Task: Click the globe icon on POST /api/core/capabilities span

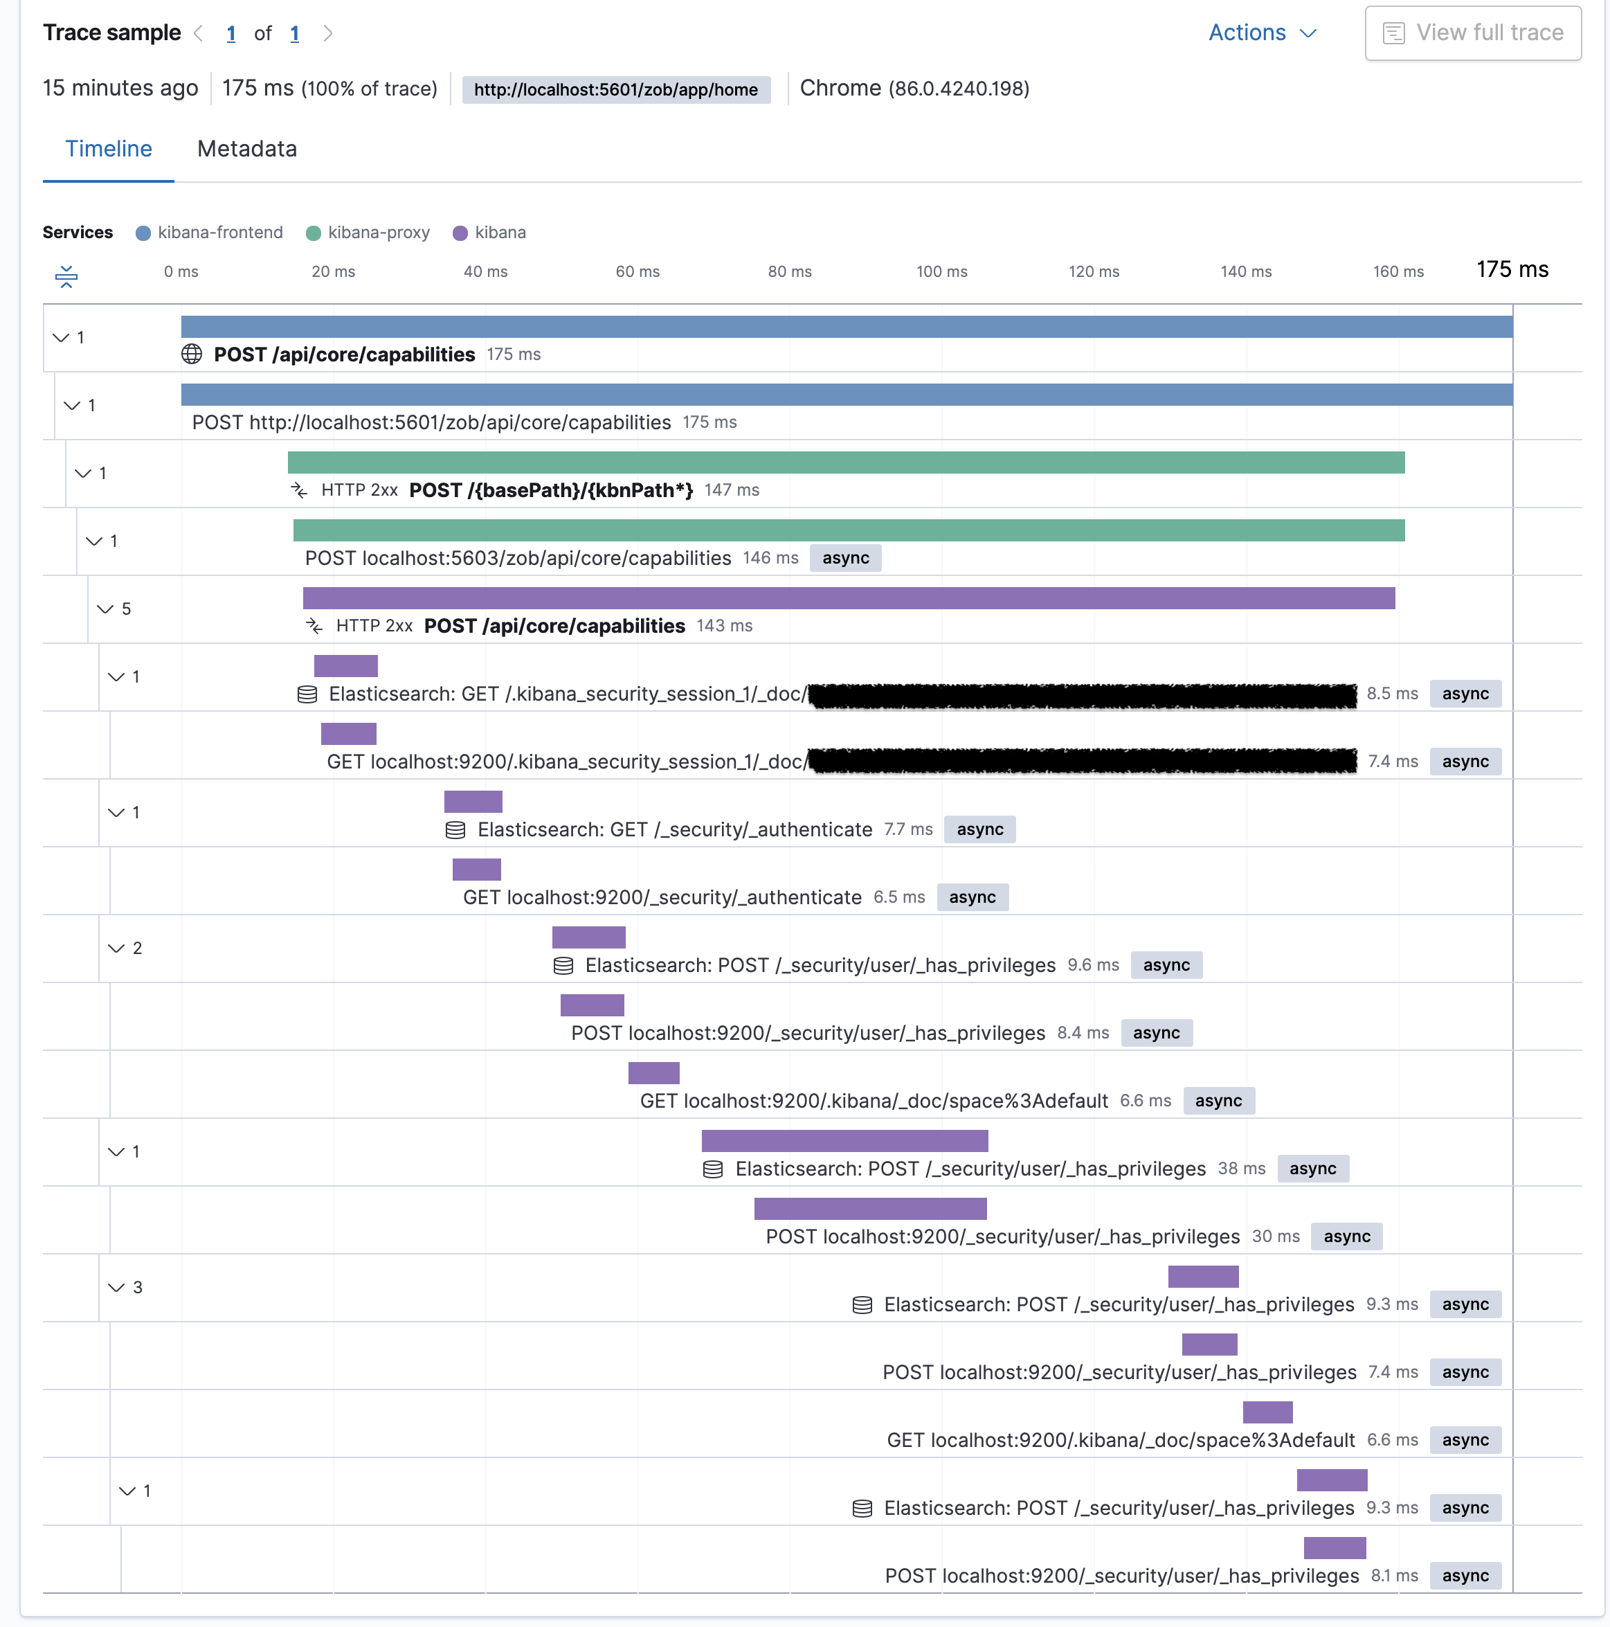Action: (x=191, y=354)
